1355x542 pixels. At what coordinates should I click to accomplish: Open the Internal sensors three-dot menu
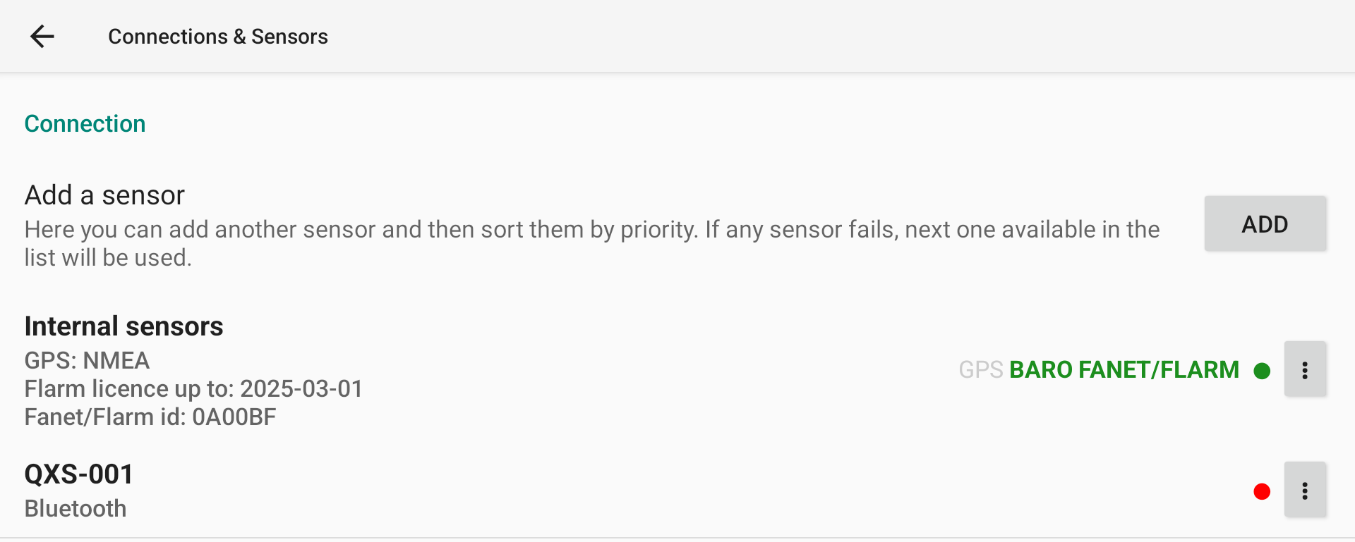tap(1305, 370)
